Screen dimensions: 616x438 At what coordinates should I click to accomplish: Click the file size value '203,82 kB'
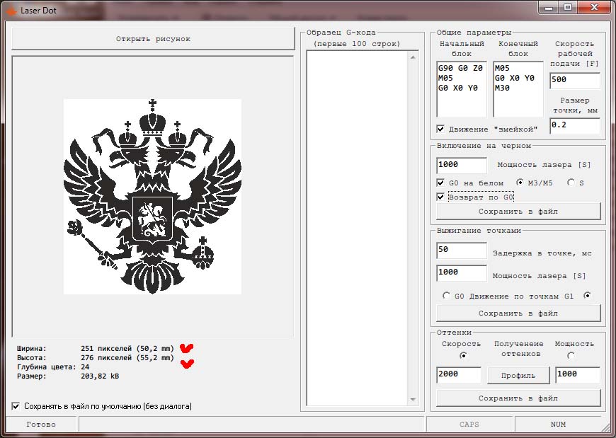[100, 376]
